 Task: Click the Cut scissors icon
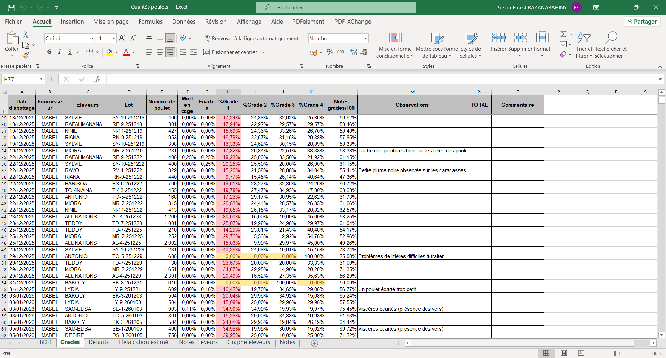point(26,35)
